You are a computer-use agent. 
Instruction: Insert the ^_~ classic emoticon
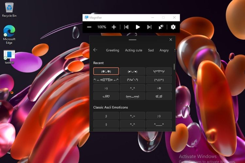pos(133,116)
